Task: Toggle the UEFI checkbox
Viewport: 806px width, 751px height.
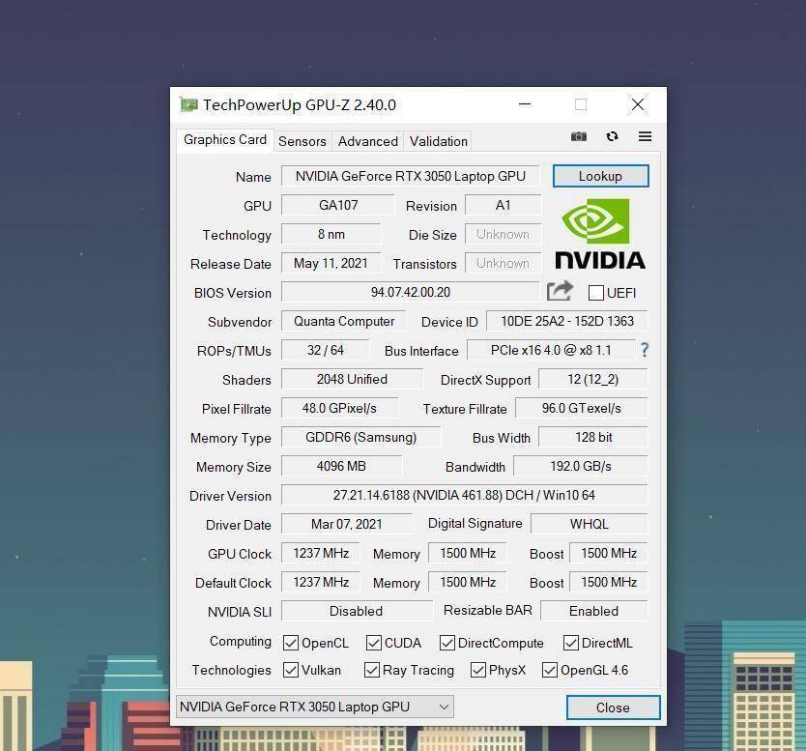Action: pyautogui.click(x=596, y=293)
